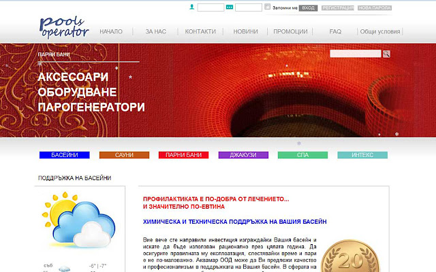Click the АКСЕСОАРИ banner text
This screenshot has height=272, width=436.
tap(73, 77)
